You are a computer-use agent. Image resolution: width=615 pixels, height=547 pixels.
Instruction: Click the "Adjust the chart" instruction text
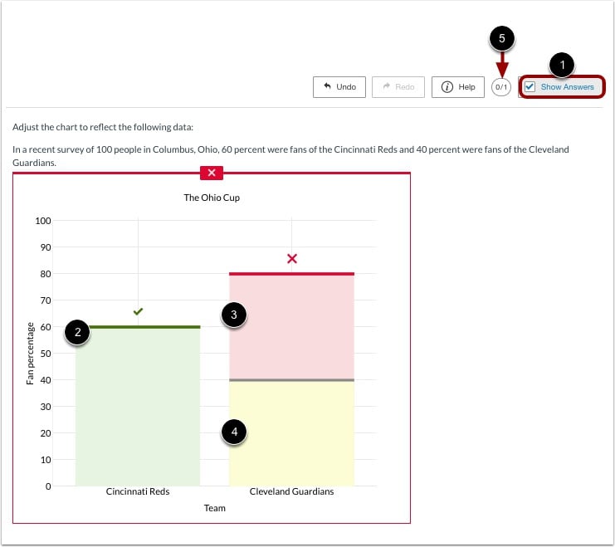pyautogui.click(x=103, y=127)
